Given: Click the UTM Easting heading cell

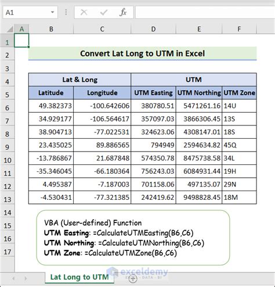Looking at the screenshot, I should click(153, 93).
